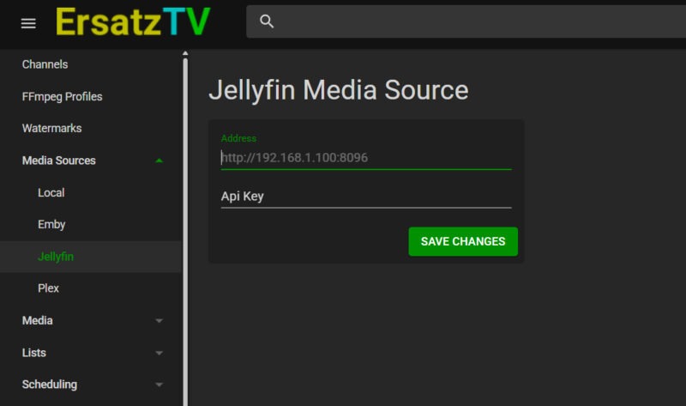Click the sidebar scroll-up arrow

(185, 53)
